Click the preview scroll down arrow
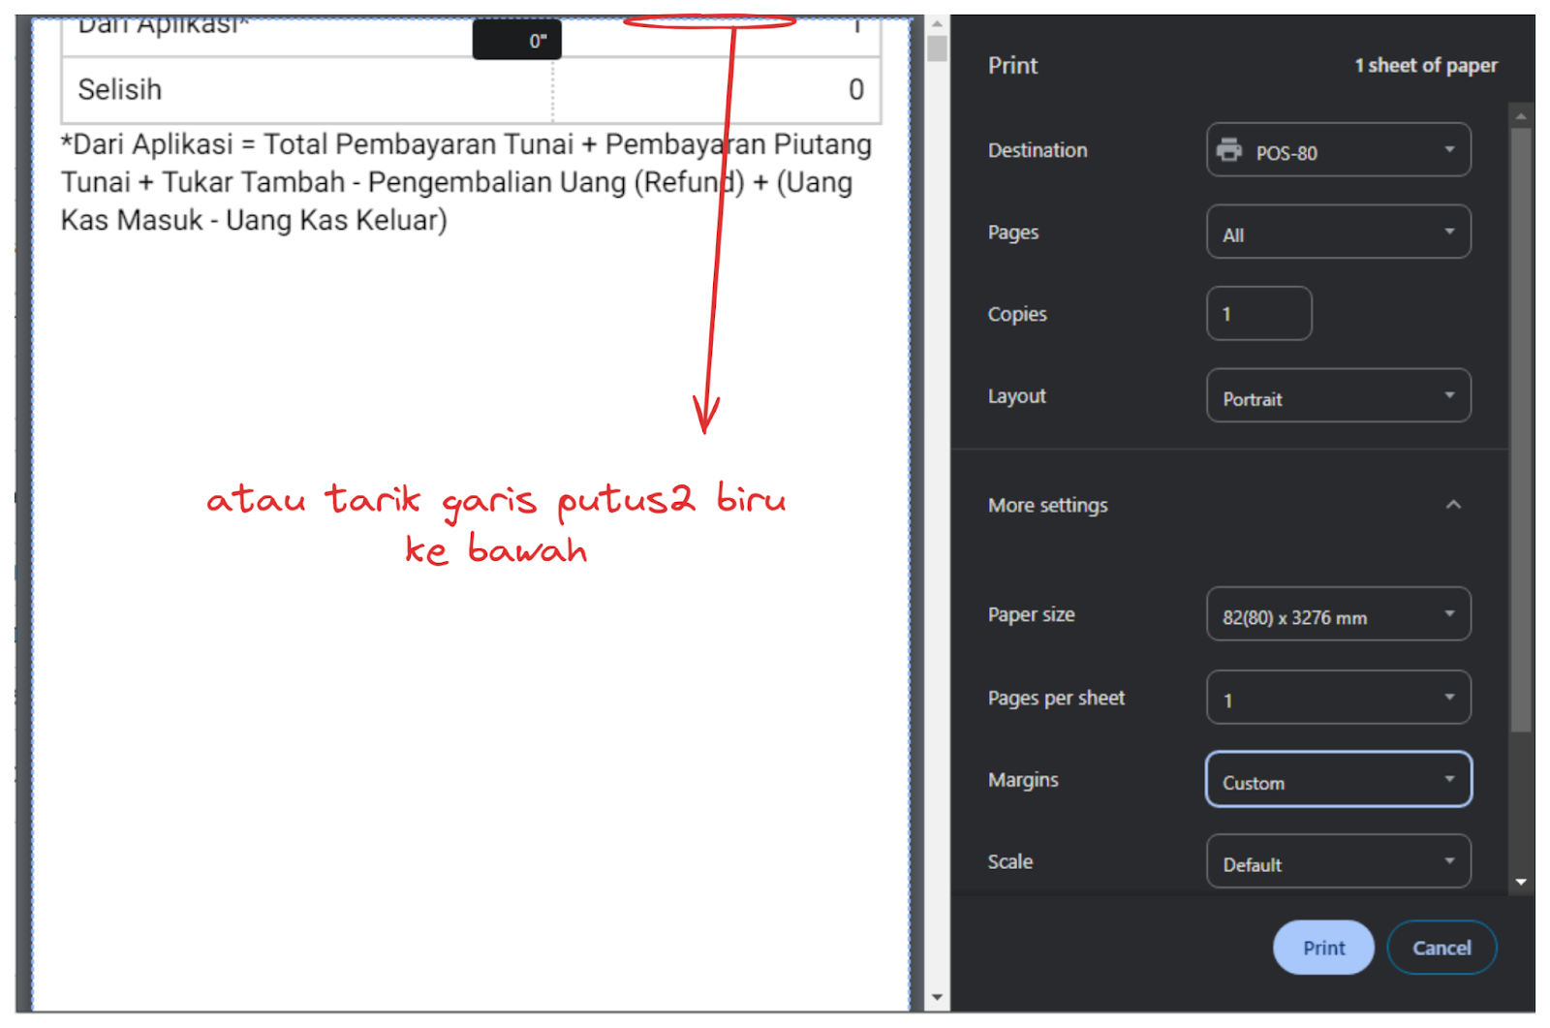 pyautogui.click(x=937, y=997)
